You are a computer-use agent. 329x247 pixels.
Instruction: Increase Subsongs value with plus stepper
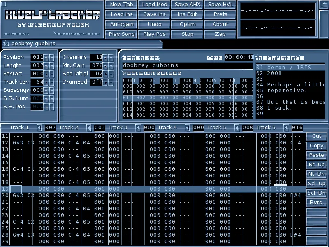pos(46,90)
